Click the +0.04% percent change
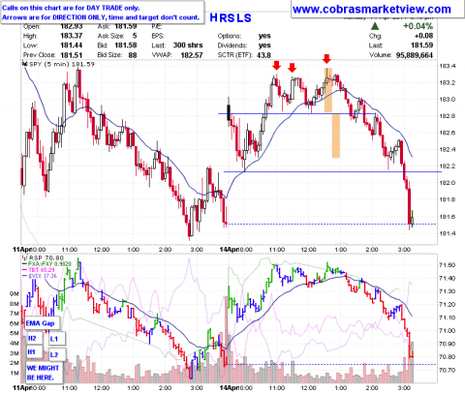465x393 pixels. tap(418, 26)
